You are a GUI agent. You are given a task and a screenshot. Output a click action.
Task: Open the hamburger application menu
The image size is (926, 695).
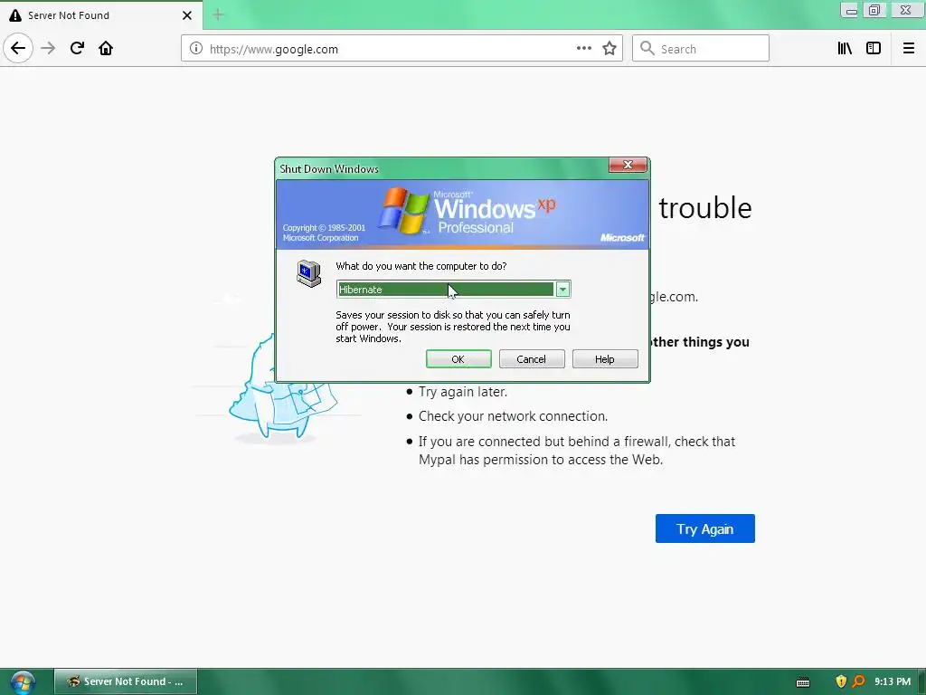tap(908, 49)
